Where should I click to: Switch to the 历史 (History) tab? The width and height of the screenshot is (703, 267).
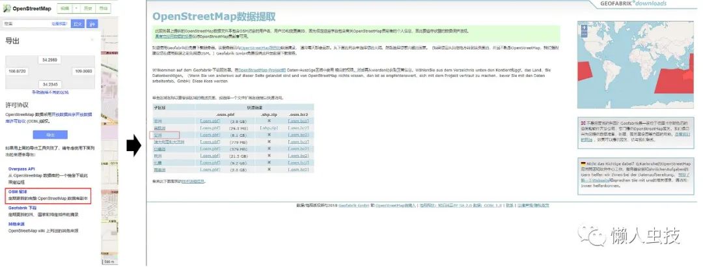[x=89, y=8]
